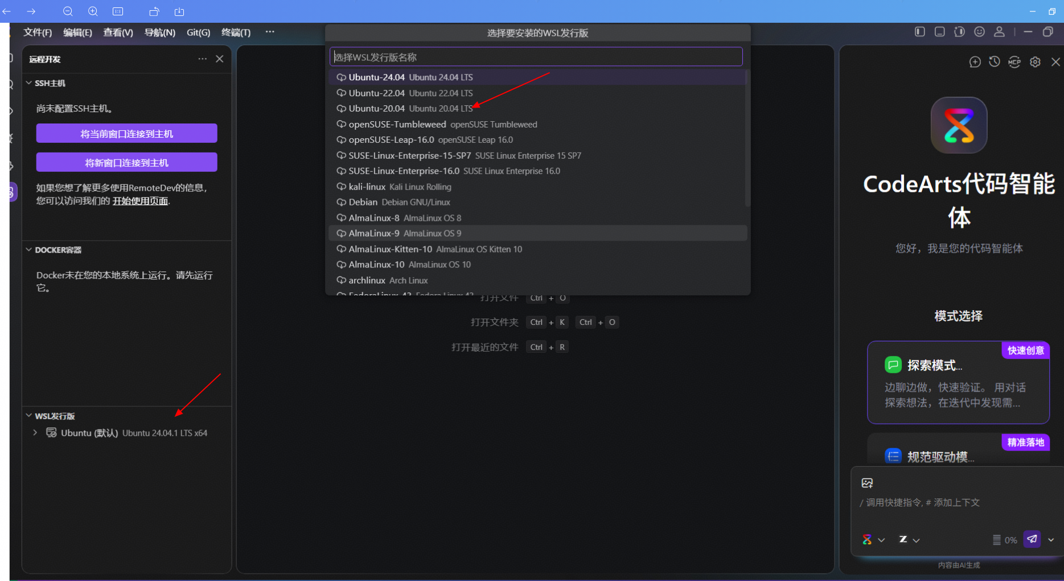Start a new chat in CodeArts agent
Screen dimensions: 1064x581
[x=975, y=62]
